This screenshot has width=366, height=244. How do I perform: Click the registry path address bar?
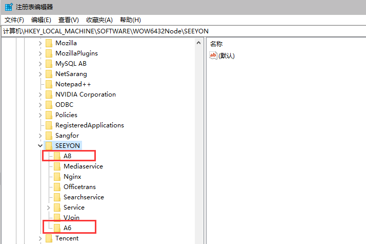[184, 31]
